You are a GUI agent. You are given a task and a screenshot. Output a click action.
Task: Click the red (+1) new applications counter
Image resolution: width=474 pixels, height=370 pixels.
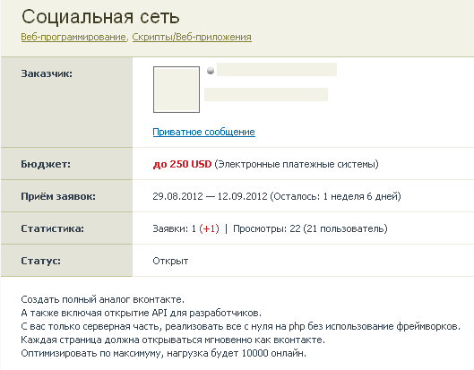point(209,228)
